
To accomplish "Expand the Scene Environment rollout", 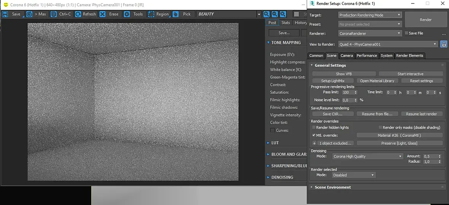I will (x=333, y=187).
